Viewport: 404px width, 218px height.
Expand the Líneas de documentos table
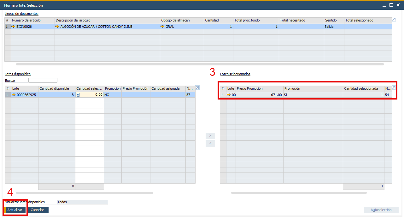(394, 20)
